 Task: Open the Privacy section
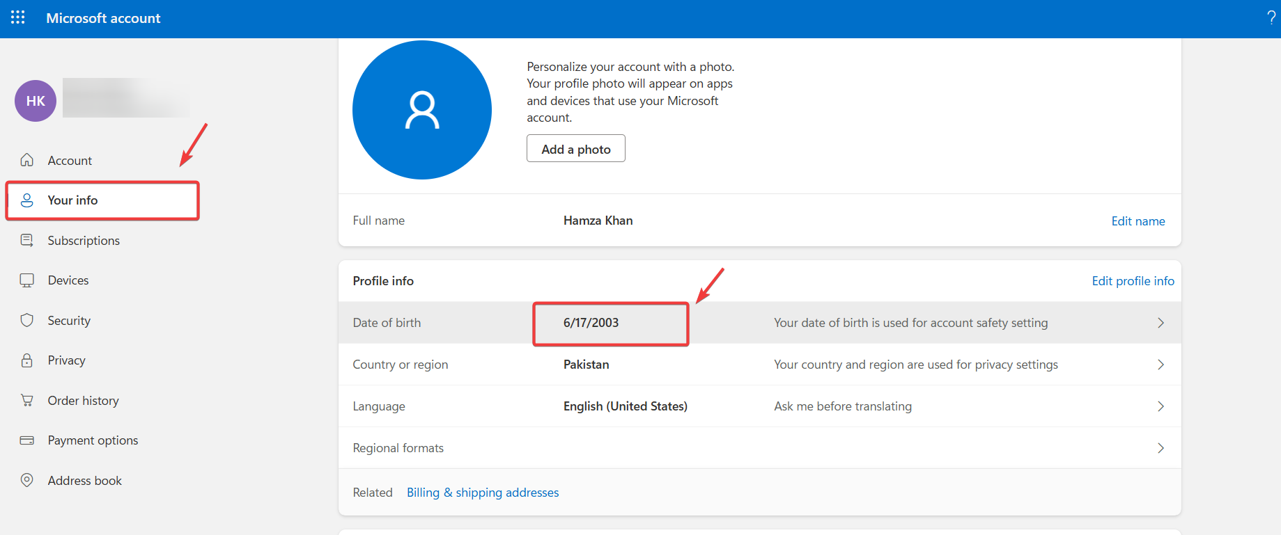pyautogui.click(x=67, y=360)
